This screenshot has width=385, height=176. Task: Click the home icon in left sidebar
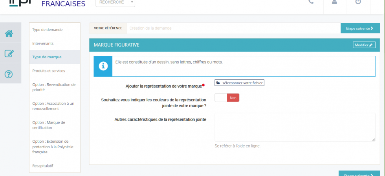click(9, 34)
